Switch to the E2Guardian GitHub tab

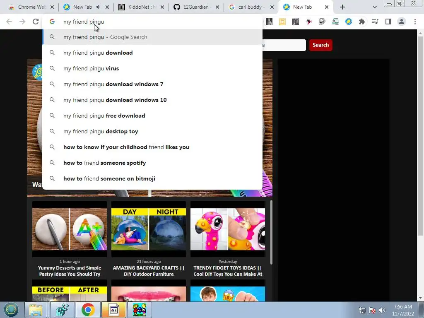coord(196,7)
